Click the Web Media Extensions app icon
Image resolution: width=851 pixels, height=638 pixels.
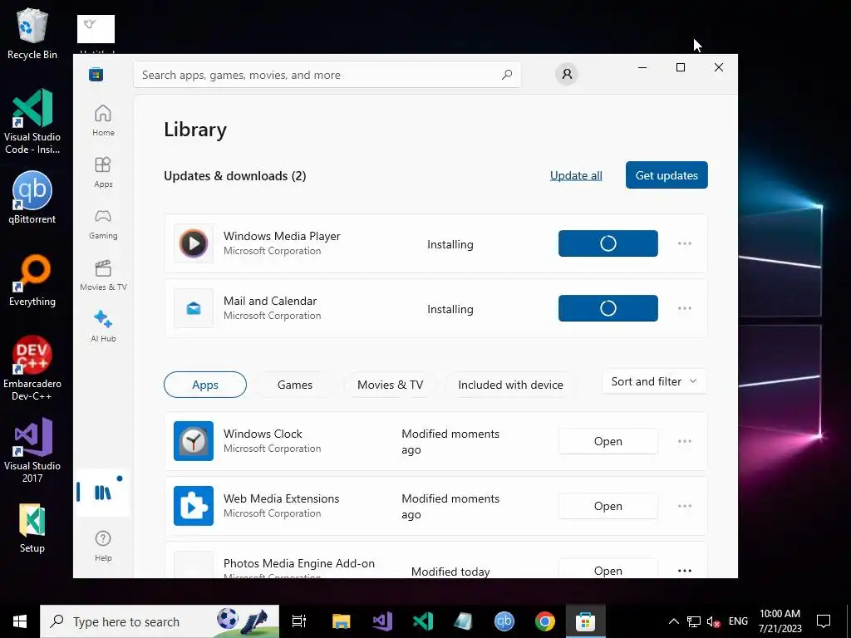pos(194,506)
